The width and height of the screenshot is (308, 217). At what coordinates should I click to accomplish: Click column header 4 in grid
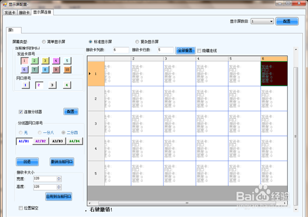[x=212, y=59]
